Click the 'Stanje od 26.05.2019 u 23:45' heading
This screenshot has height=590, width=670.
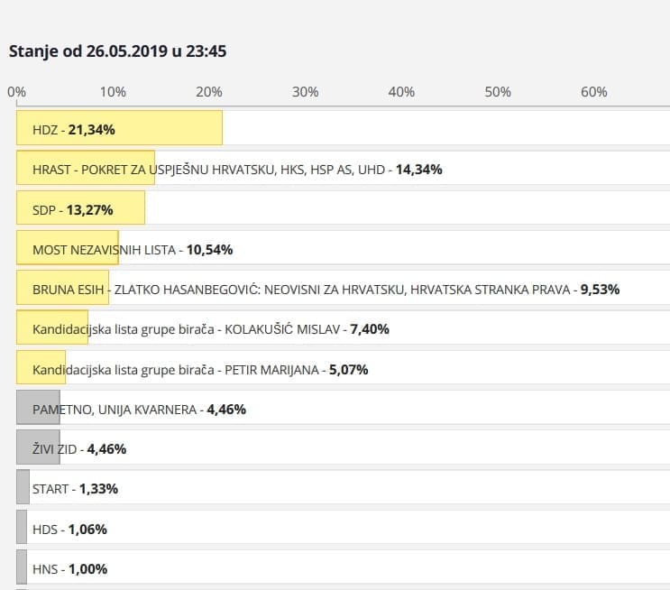coord(117,51)
